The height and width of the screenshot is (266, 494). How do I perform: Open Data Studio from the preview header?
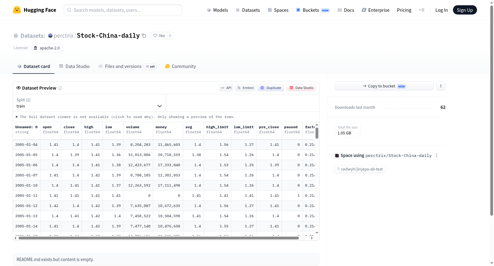tap(301, 88)
